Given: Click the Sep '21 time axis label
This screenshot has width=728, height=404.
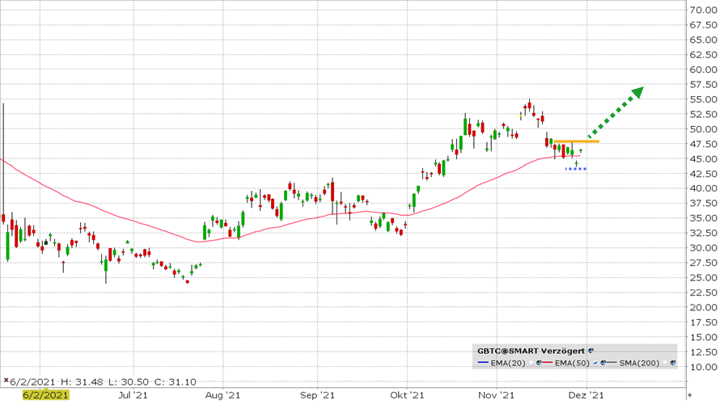Looking at the screenshot, I should click(x=317, y=395).
